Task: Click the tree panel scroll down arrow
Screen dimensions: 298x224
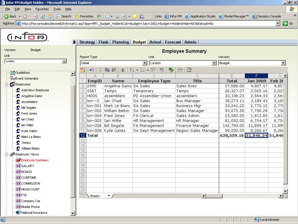Action: click(72, 213)
